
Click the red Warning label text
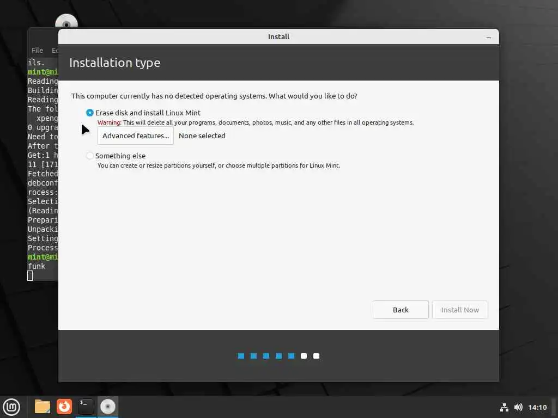pyautogui.click(x=109, y=122)
